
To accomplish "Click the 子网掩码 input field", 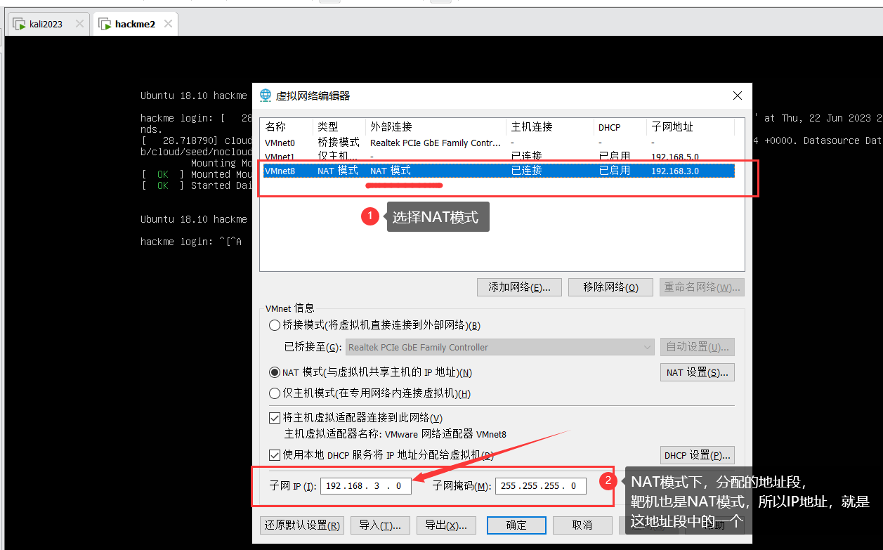I will [540, 486].
